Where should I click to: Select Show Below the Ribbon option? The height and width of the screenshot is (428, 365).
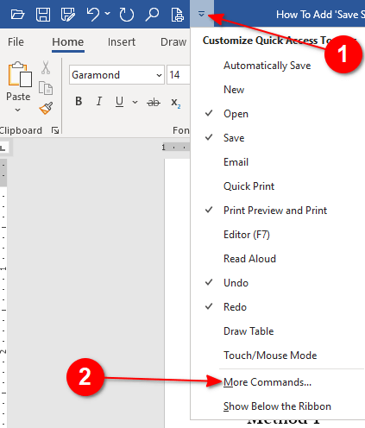(278, 406)
